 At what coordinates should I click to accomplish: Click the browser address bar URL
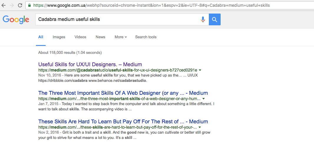[152, 5]
